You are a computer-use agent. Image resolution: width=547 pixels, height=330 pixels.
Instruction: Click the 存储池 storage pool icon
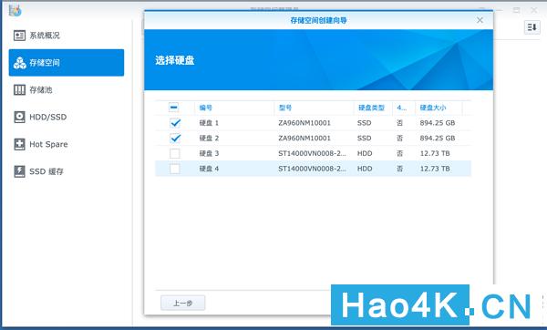[19, 90]
